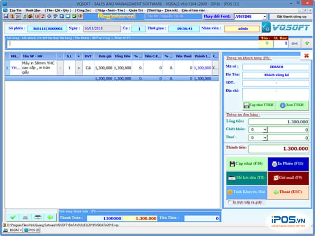This screenshot has width=315, height=236.
Task: Expand the Chiết khấu dropdown
Action: coord(265,129)
